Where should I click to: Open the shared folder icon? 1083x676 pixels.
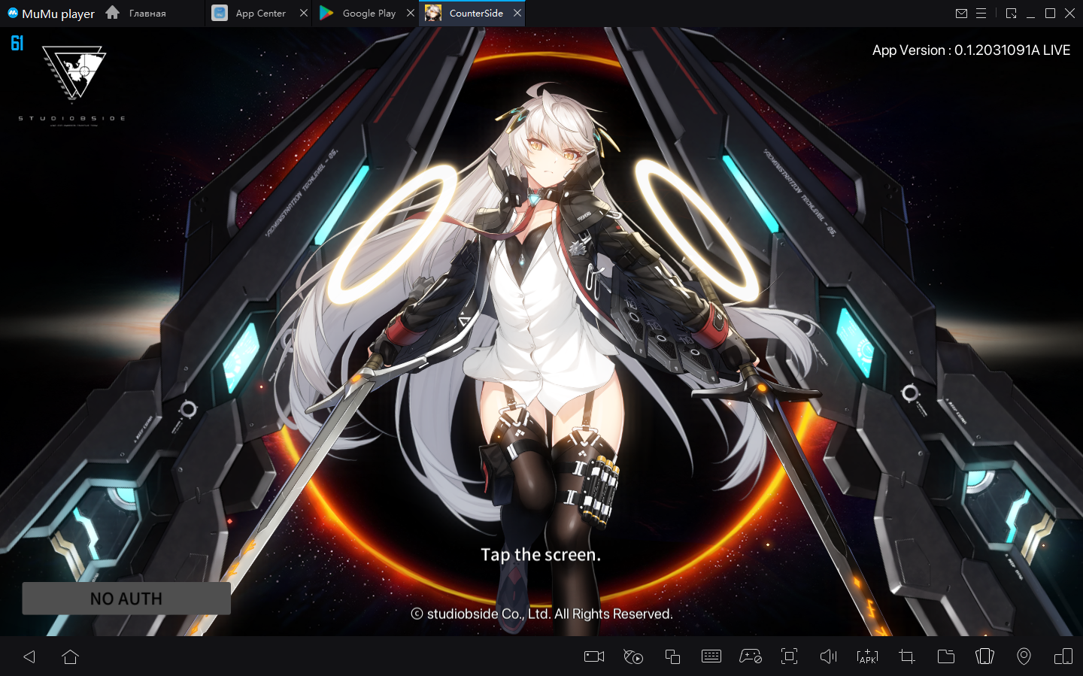point(946,656)
